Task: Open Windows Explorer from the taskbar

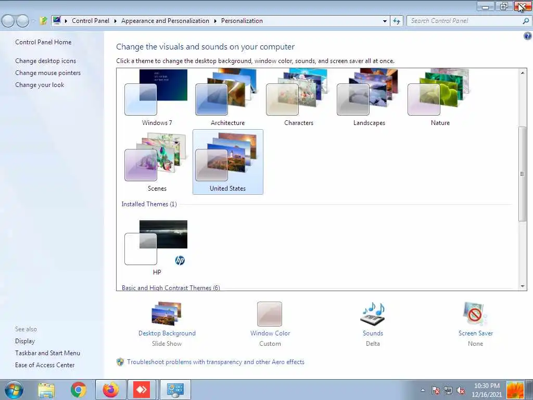Action: click(x=46, y=390)
